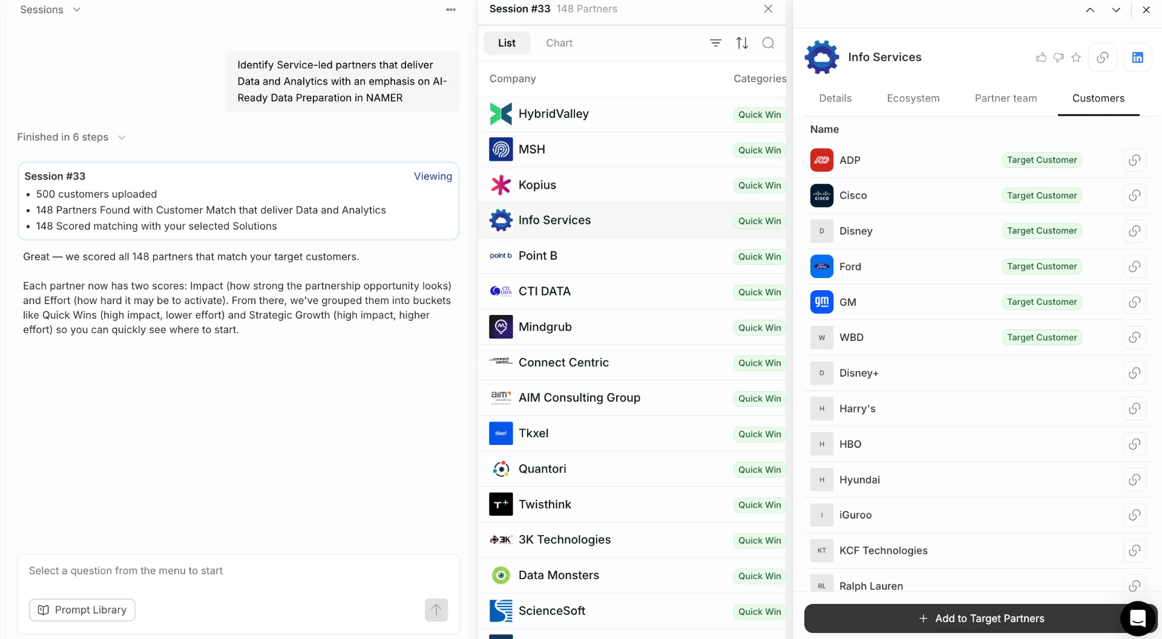
Task: Open the Partner team tab
Action: click(x=1005, y=99)
